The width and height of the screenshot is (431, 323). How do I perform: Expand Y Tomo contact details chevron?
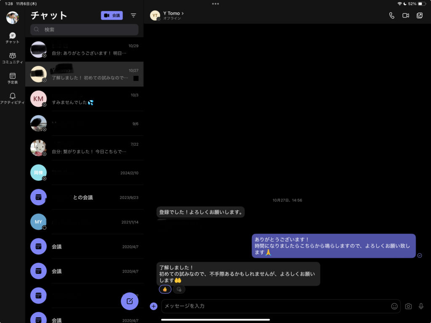[x=183, y=13]
